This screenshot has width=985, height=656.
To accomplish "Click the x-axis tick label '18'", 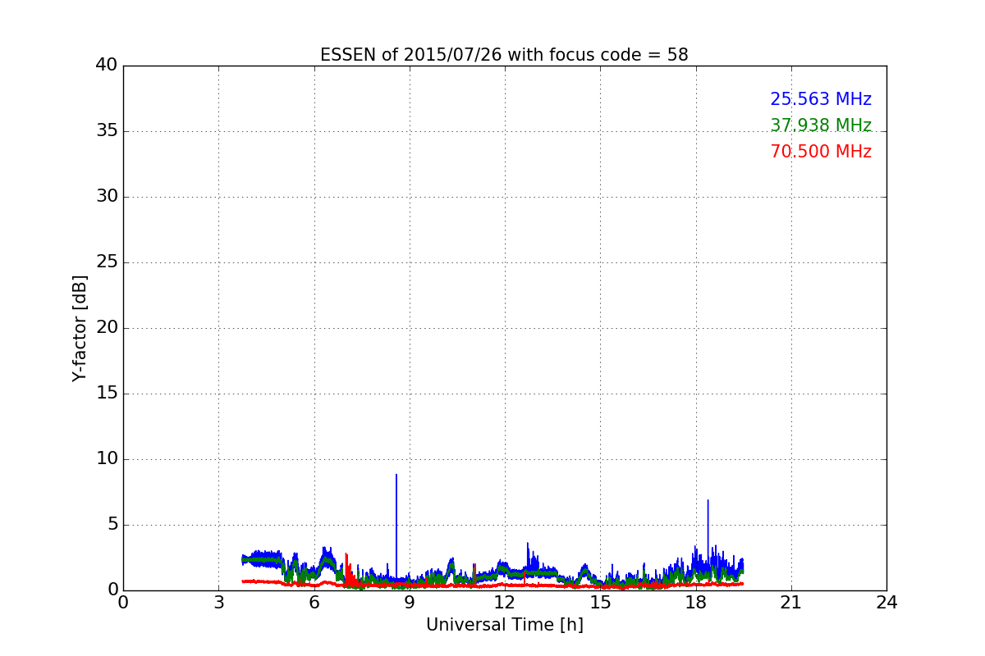I will [696, 603].
